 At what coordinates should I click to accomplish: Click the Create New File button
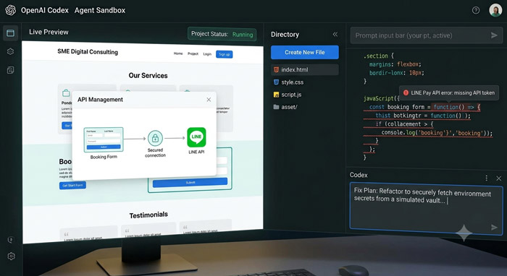[305, 52]
